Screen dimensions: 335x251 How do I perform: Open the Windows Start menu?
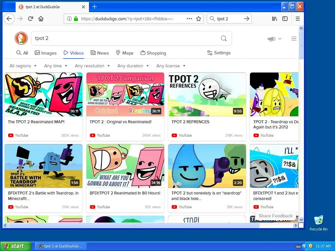click(x=15, y=246)
